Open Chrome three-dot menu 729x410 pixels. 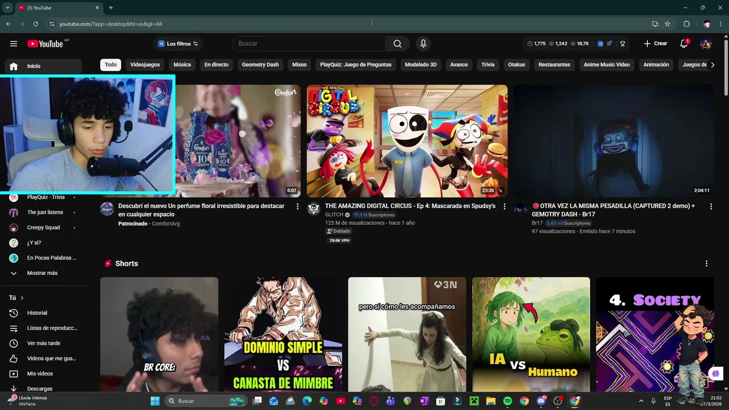(x=721, y=24)
